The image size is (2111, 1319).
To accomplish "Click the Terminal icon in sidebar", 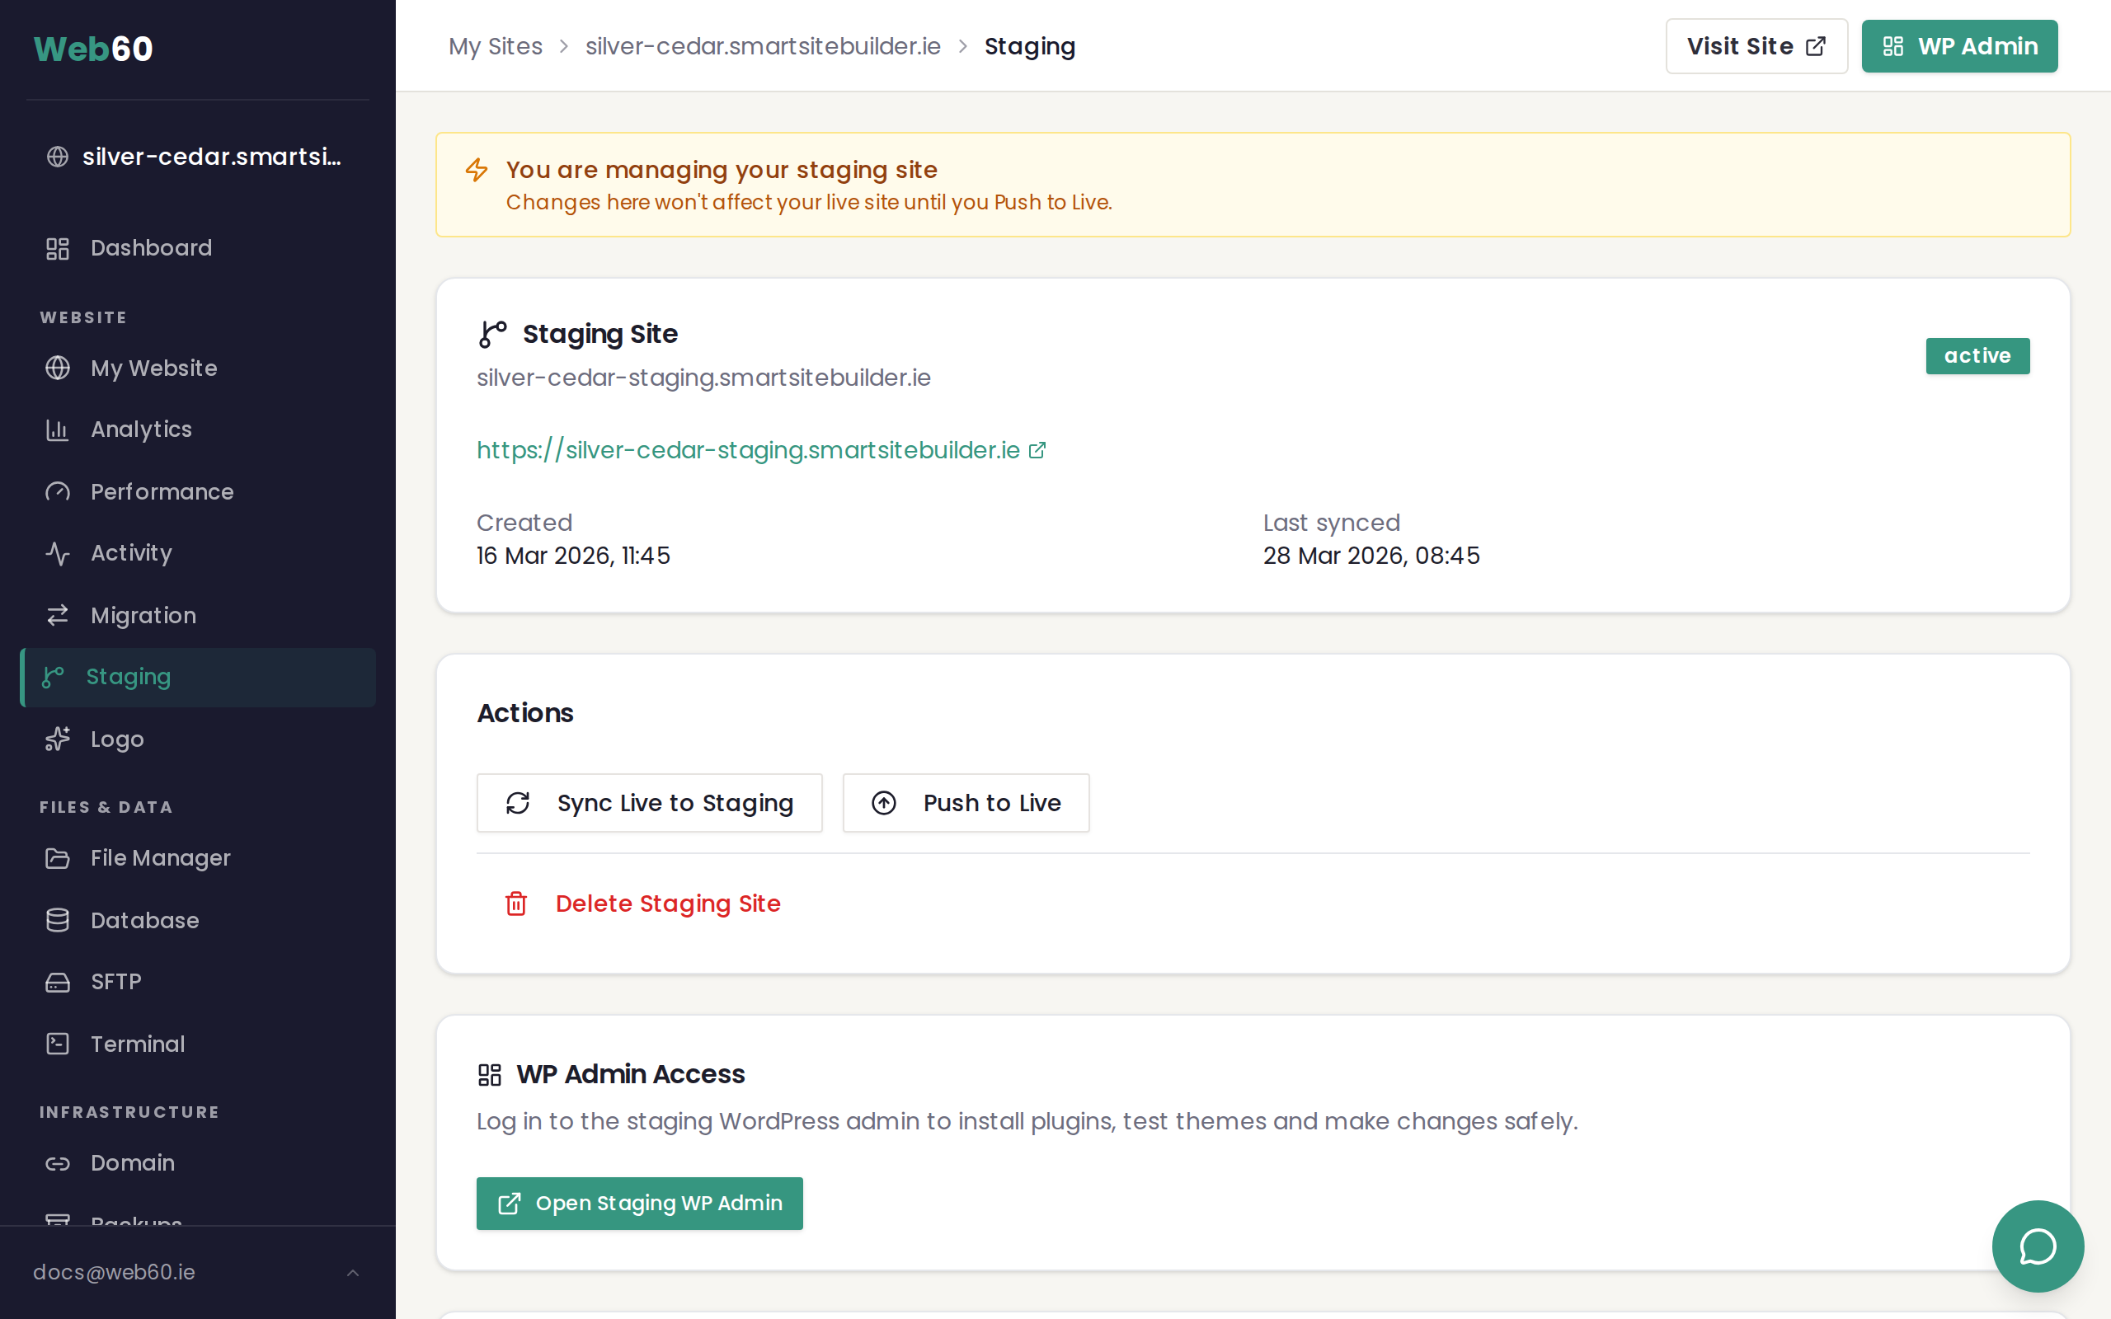I will coord(58,1044).
